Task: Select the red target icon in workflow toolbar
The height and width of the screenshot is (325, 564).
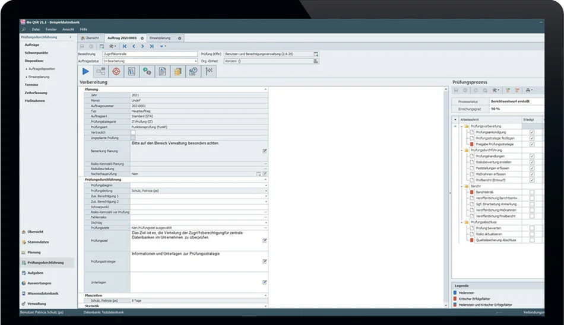Action: click(x=116, y=72)
